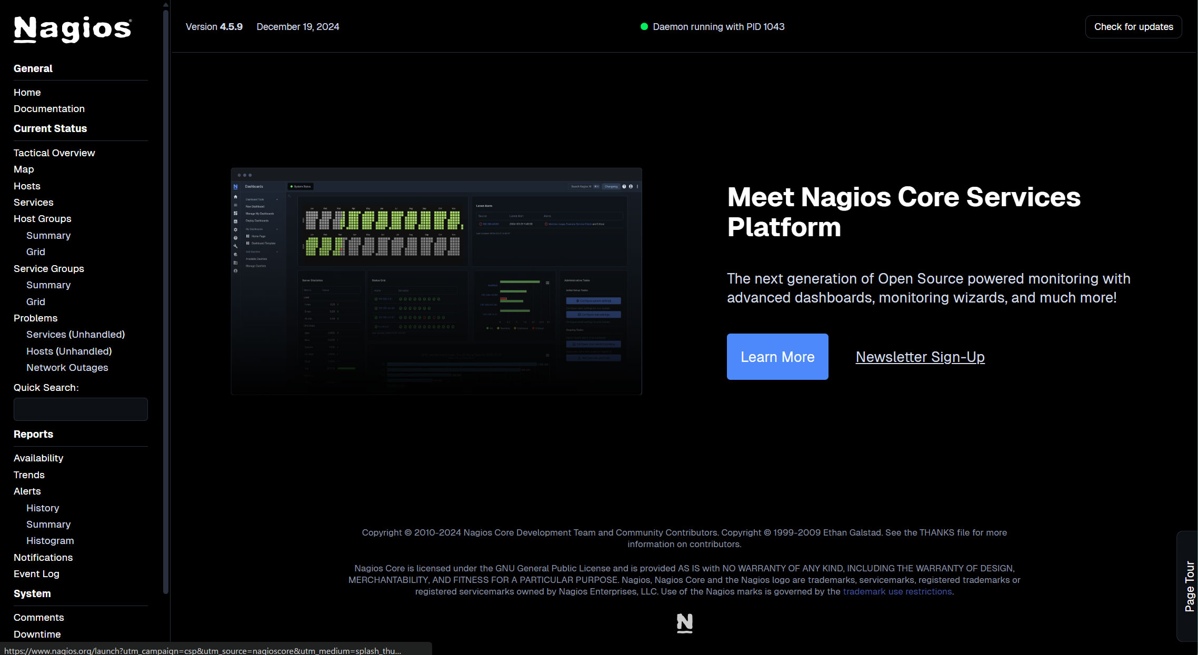Open the Newsletter Sign-Up link
The width and height of the screenshot is (1198, 655).
(920, 357)
